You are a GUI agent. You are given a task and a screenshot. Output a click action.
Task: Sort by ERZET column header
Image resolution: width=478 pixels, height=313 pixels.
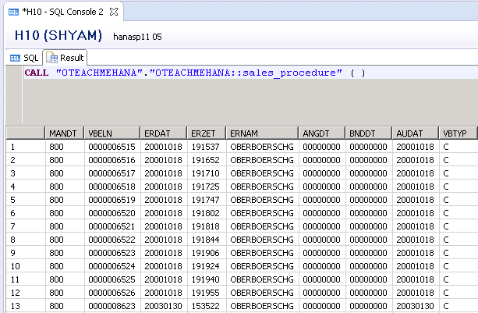pos(207,133)
